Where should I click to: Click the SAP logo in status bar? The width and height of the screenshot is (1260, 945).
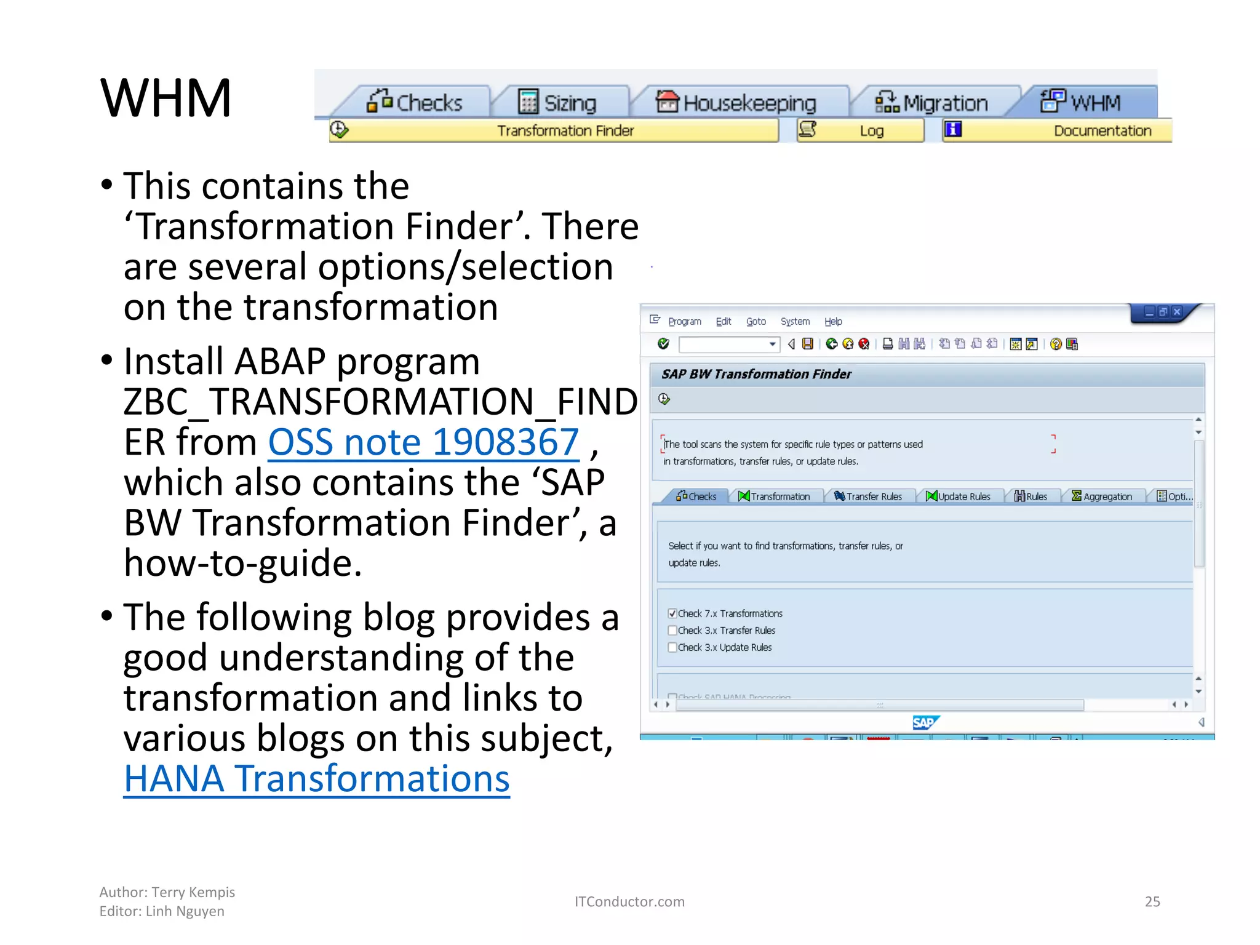(926, 723)
